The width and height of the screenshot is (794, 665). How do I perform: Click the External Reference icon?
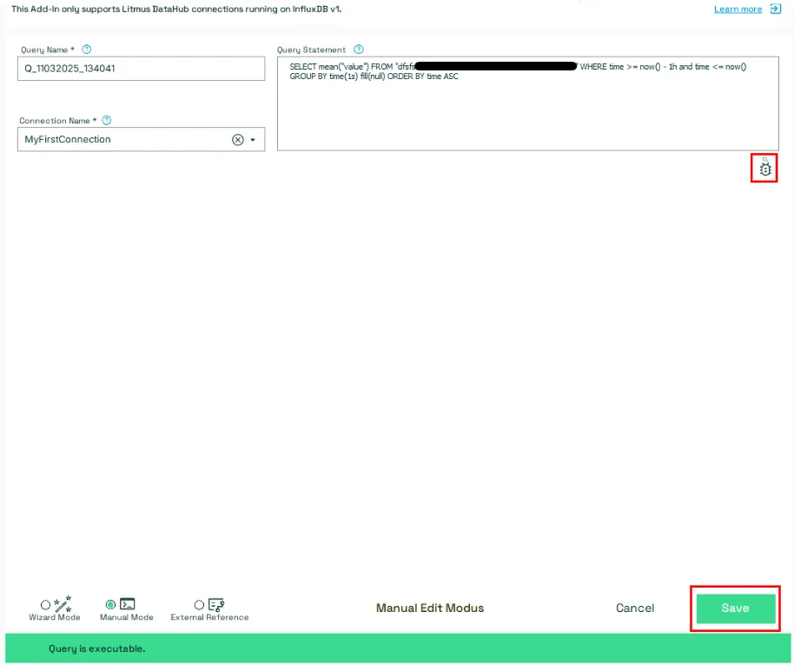pyautogui.click(x=216, y=604)
